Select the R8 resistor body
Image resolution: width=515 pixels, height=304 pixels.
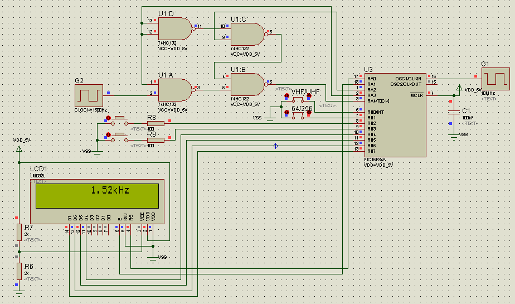point(156,123)
